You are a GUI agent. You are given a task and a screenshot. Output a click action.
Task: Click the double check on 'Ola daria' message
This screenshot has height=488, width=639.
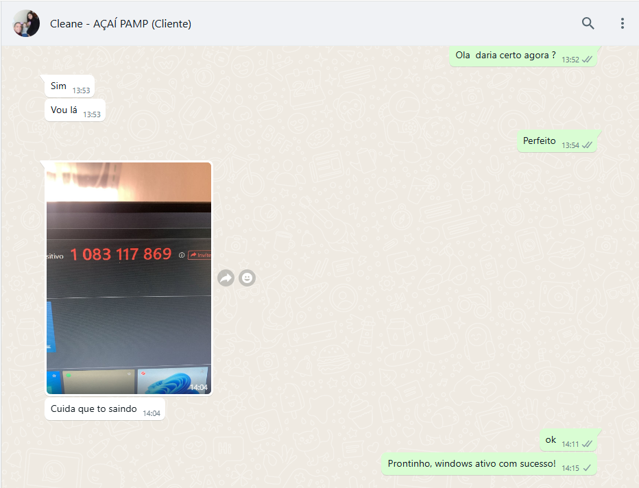click(588, 60)
